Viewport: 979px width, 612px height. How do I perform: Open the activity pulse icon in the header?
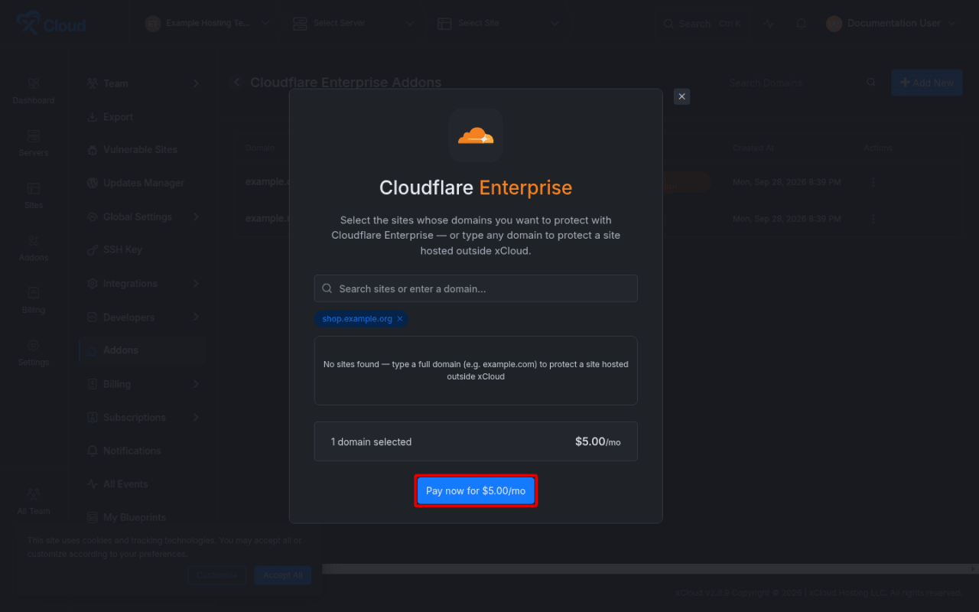click(x=769, y=24)
